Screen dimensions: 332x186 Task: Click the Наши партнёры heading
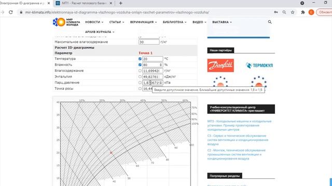(220, 50)
